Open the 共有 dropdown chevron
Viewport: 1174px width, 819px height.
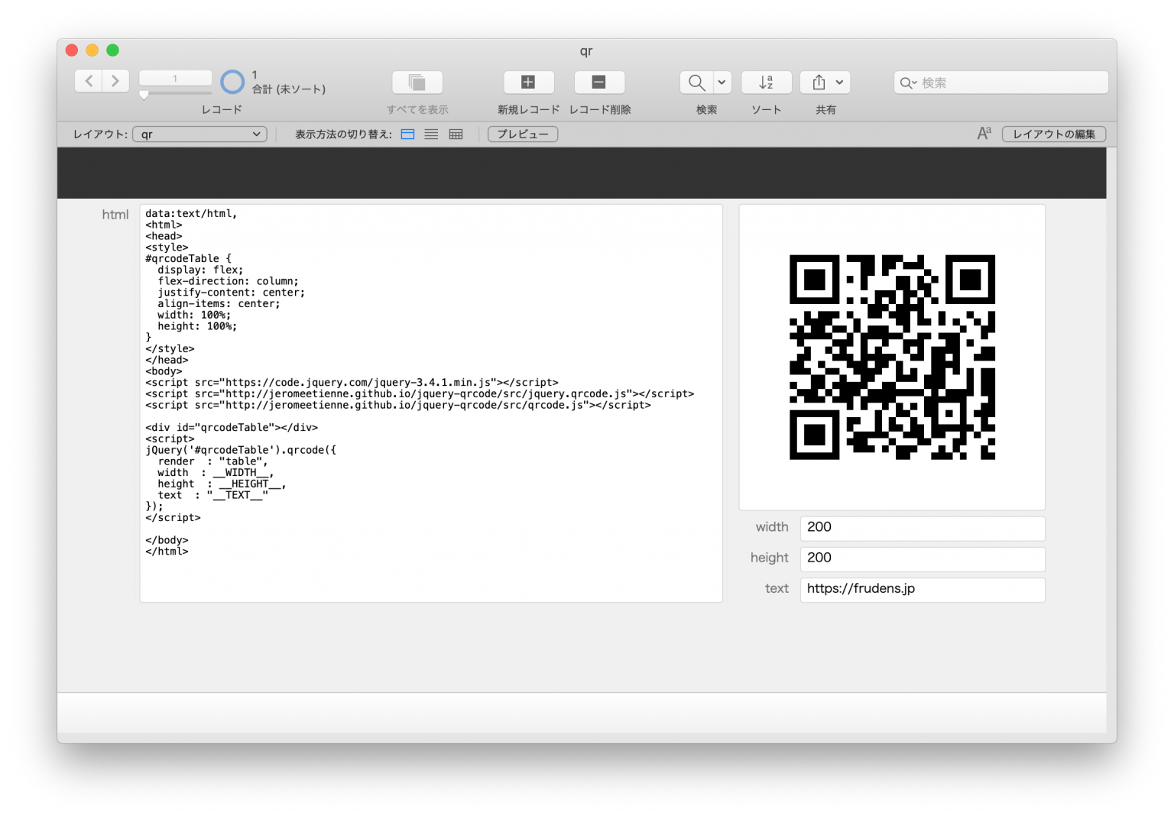[x=838, y=82]
